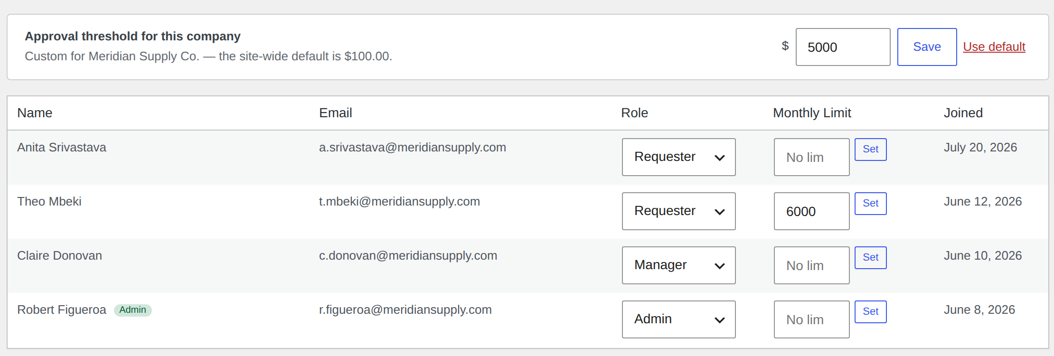Set monthly limit for Anita Srivastava
The height and width of the screenshot is (356, 1054).
point(870,150)
